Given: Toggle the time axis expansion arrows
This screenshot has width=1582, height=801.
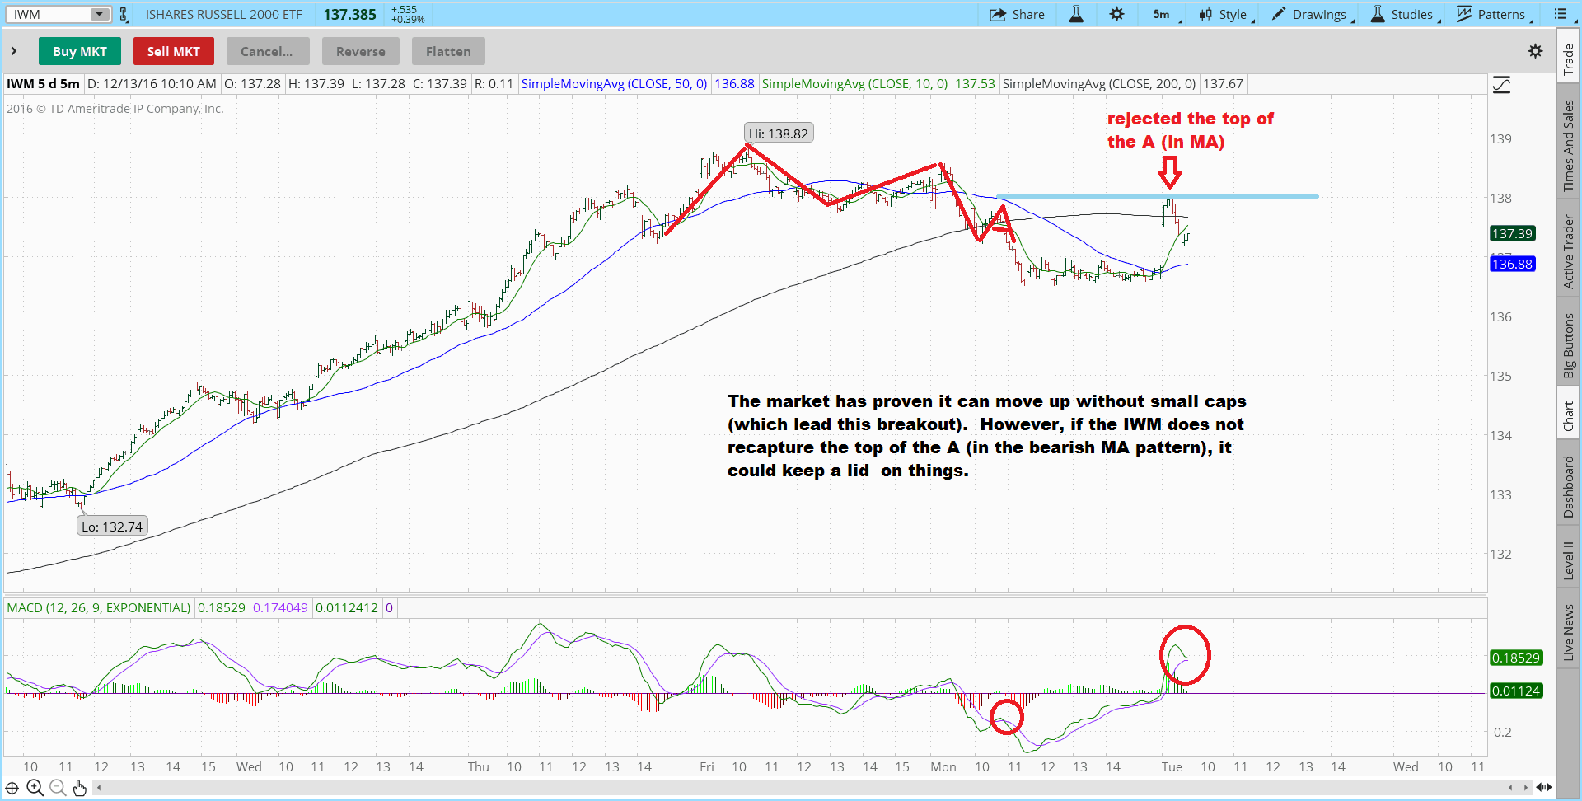Looking at the screenshot, I should tap(1543, 787).
